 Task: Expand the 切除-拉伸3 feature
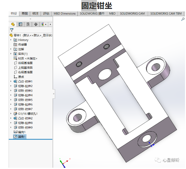point(11,91)
